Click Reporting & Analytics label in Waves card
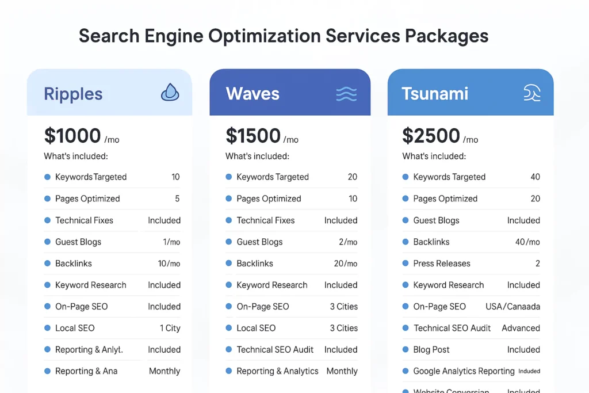 278,371
